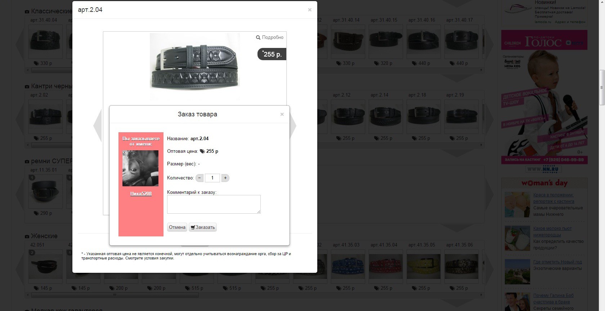Image resolution: width=605 pixels, height=311 pixels.
Task: Click the woman's day logo
Action: click(544, 183)
